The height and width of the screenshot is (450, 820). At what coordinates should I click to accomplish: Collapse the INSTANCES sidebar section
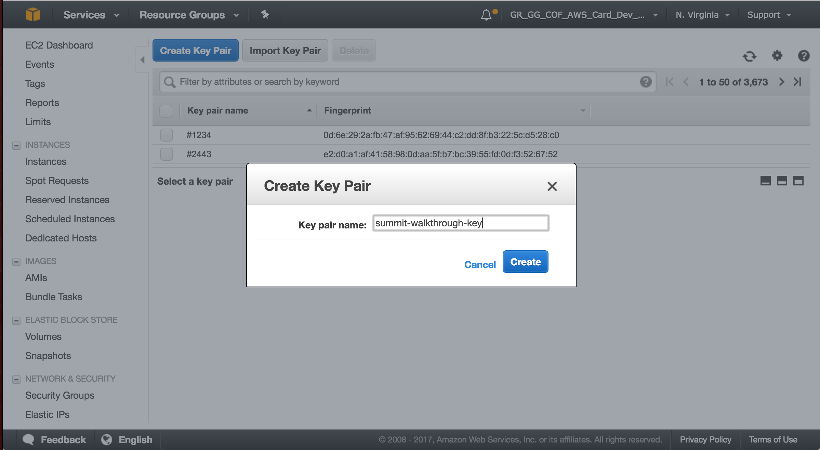coord(16,145)
